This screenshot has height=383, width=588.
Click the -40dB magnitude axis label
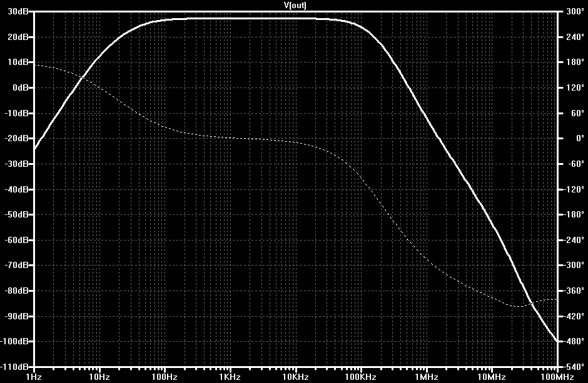tap(16, 189)
